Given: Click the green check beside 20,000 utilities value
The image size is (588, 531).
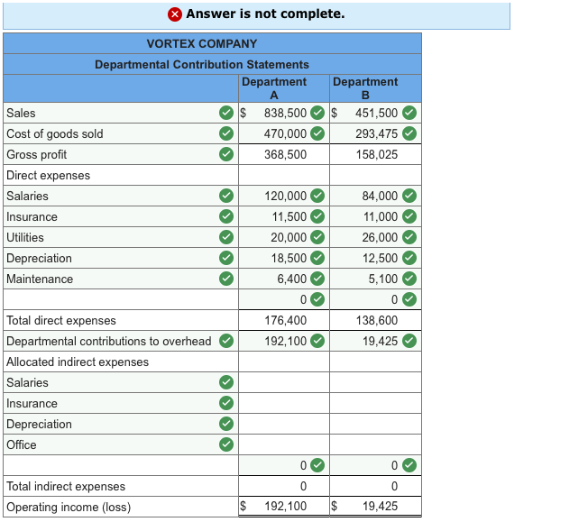Looking at the screenshot, I should click(x=317, y=237).
